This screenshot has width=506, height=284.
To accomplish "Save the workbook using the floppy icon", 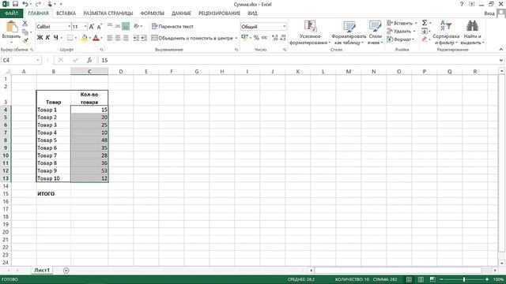I will (x=15, y=4).
